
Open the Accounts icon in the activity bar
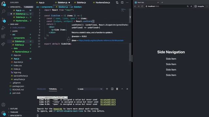click(3, 105)
